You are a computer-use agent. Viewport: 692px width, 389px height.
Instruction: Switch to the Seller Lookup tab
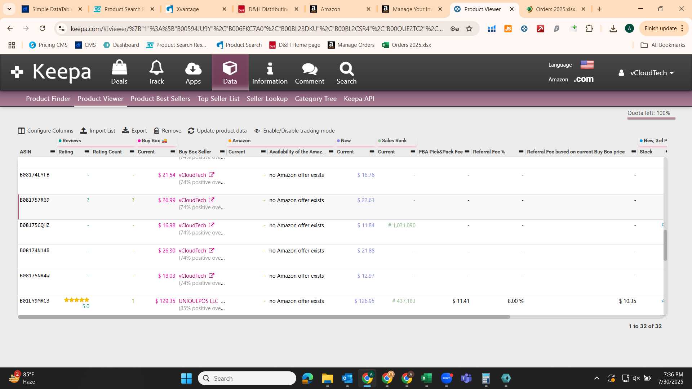click(267, 99)
